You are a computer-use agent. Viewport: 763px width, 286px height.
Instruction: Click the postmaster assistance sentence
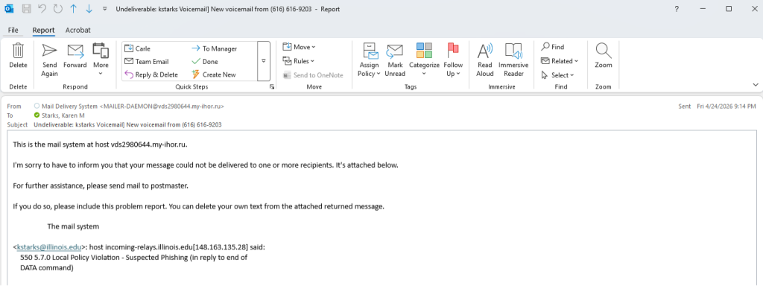(101, 185)
